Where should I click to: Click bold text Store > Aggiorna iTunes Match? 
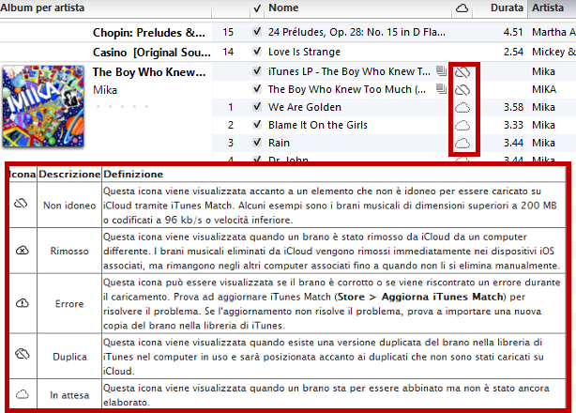[420, 297]
